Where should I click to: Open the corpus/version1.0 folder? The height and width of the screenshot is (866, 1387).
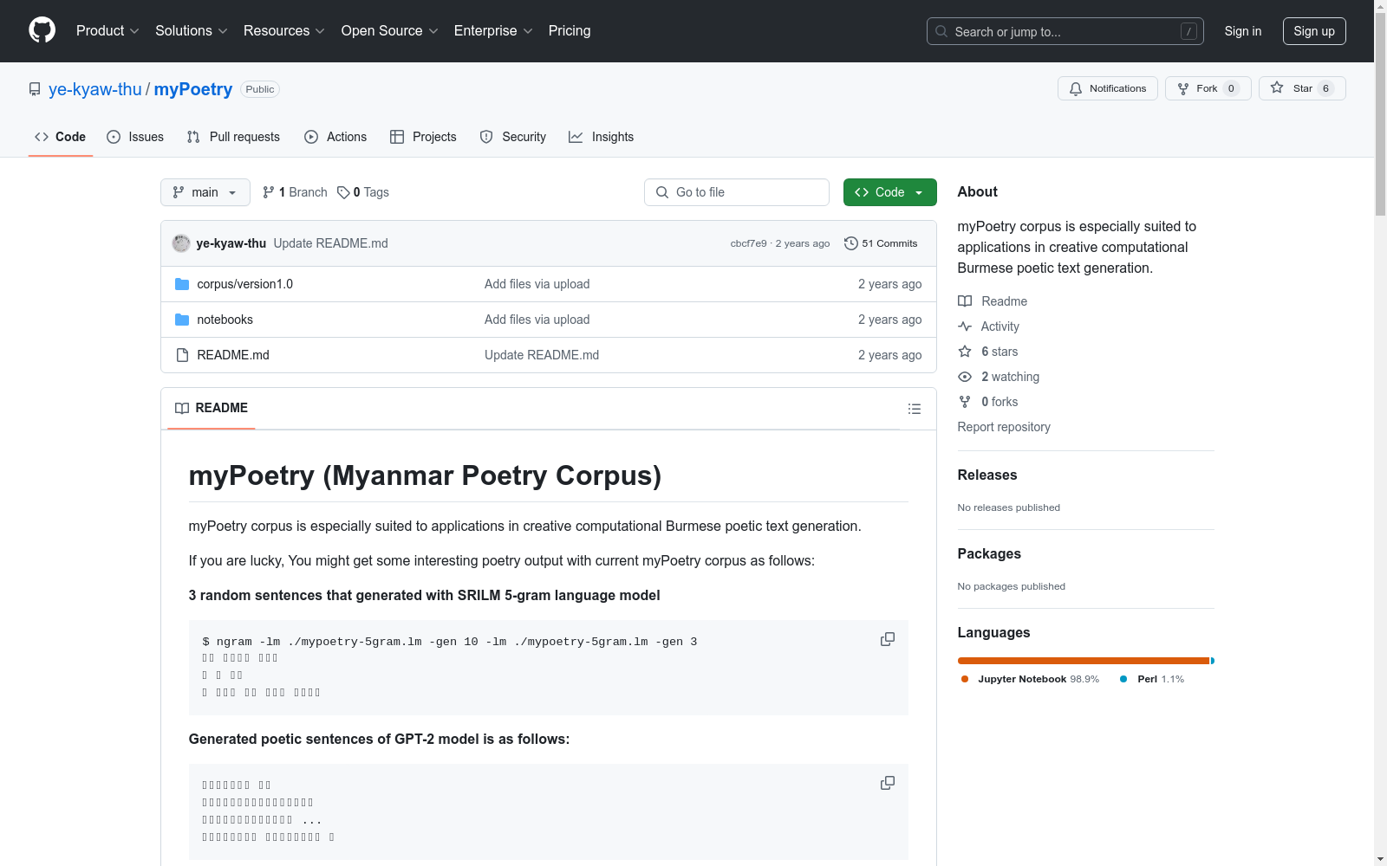[x=244, y=284]
